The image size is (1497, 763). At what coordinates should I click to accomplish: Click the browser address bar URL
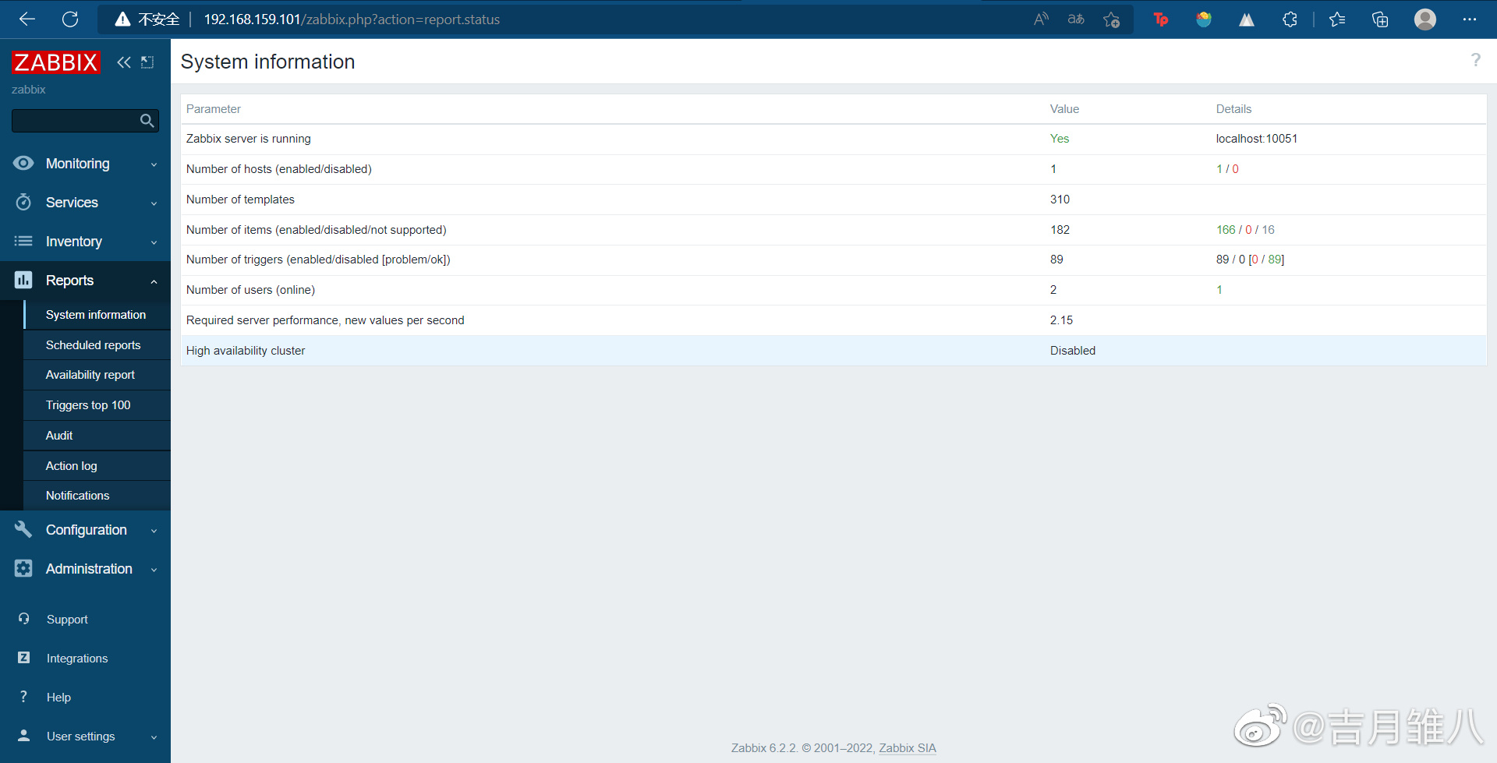coord(352,19)
